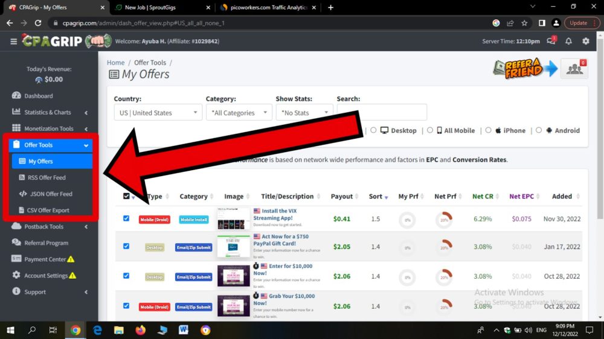Select the Android radio button
Viewport: 604px width, 339px height.
539,130
